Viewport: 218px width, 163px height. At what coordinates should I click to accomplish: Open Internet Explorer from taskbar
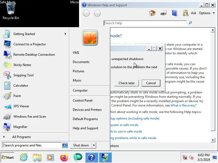pyautogui.click(x=23, y=158)
